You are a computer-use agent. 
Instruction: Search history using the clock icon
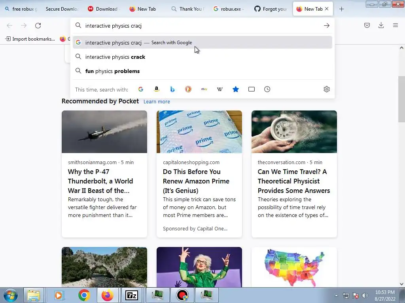[x=267, y=89]
